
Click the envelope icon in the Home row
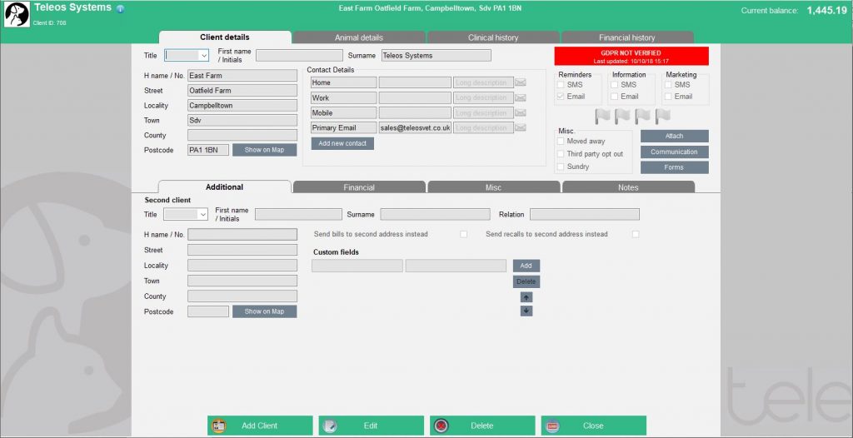(521, 82)
